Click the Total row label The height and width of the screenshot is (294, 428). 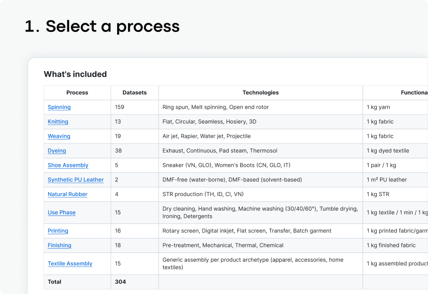pyautogui.click(x=54, y=282)
